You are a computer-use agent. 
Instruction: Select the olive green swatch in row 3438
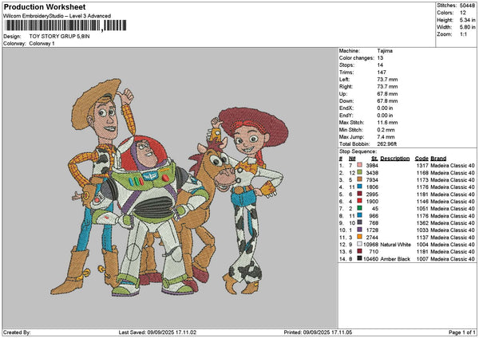(359, 172)
